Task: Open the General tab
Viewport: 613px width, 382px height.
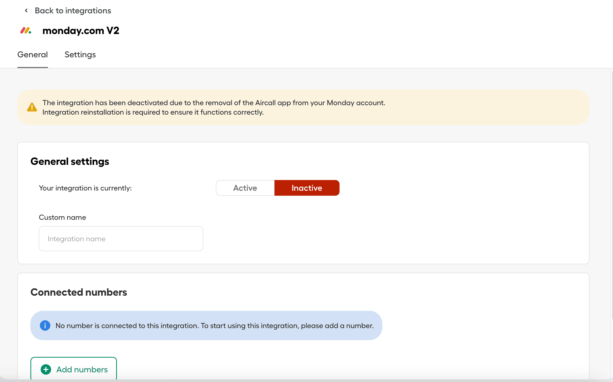Action: (33, 55)
